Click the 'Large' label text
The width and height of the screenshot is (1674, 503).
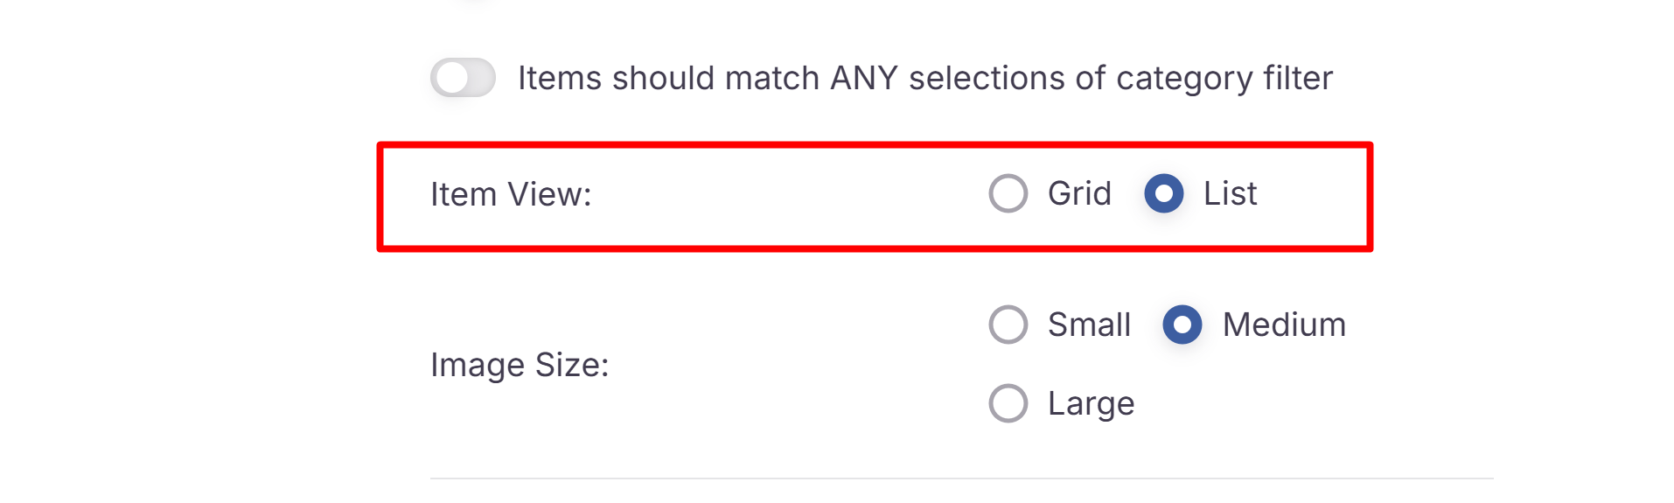(x=1091, y=403)
